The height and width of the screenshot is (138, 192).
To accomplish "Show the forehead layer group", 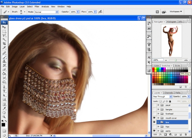I will [x=154, y=114].
